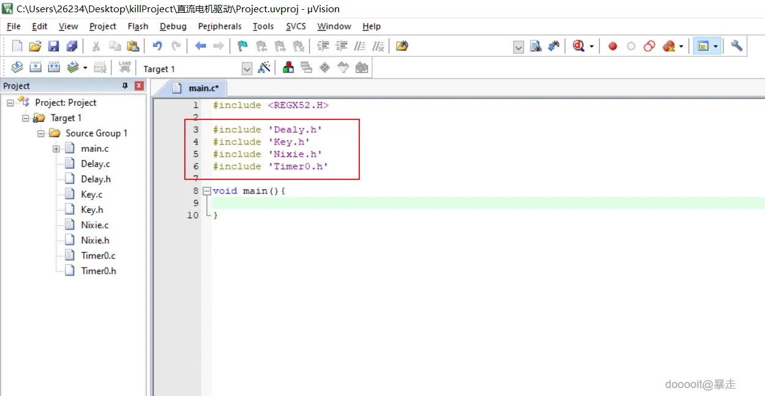The image size is (765, 396).
Task: Save the current file with floppy icon
Action: pyautogui.click(x=53, y=46)
